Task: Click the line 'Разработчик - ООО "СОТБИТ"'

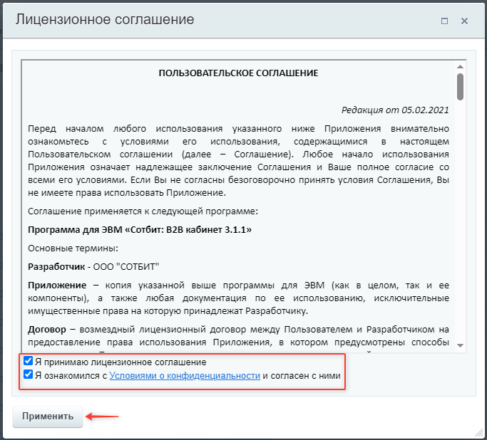Action: (93, 267)
